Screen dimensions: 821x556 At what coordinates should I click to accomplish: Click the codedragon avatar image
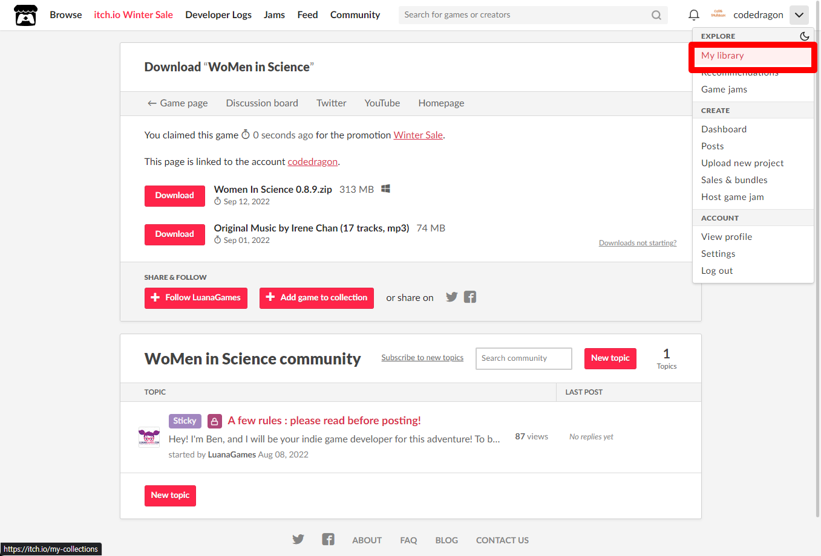point(718,15)
